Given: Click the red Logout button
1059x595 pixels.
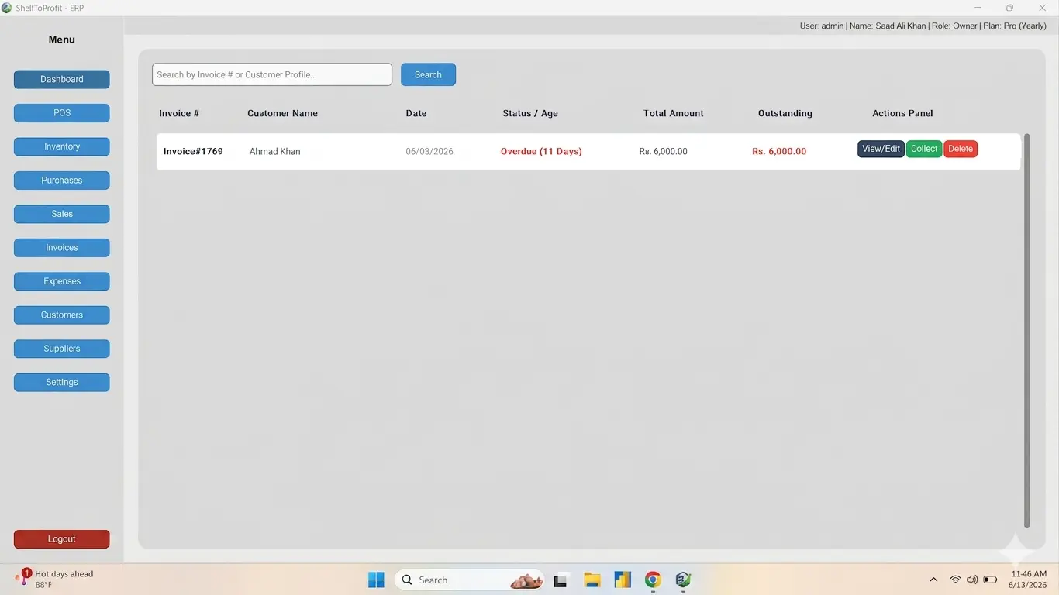Looking at the screenshot, I should tap(61, 539).
